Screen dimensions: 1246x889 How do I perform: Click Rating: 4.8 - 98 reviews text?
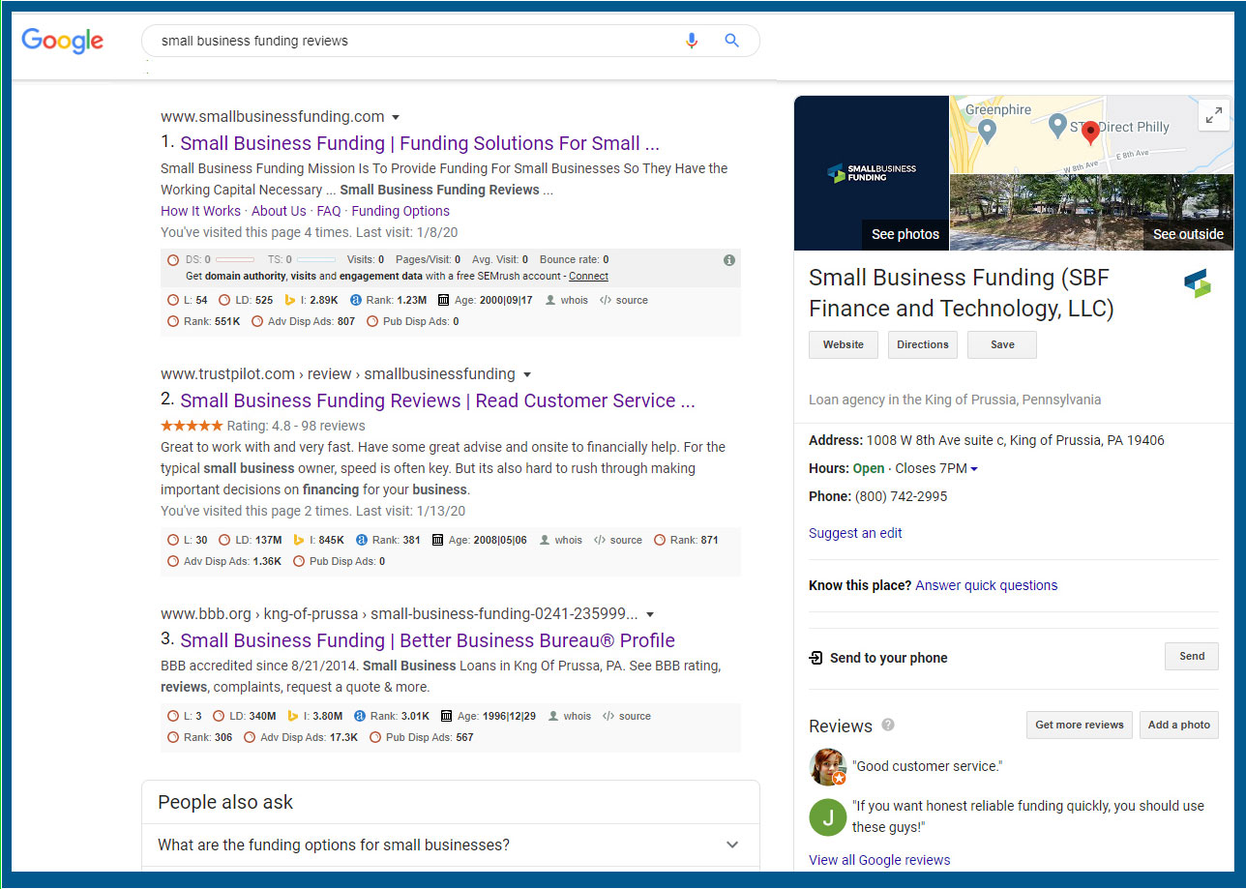pos(296,426)
